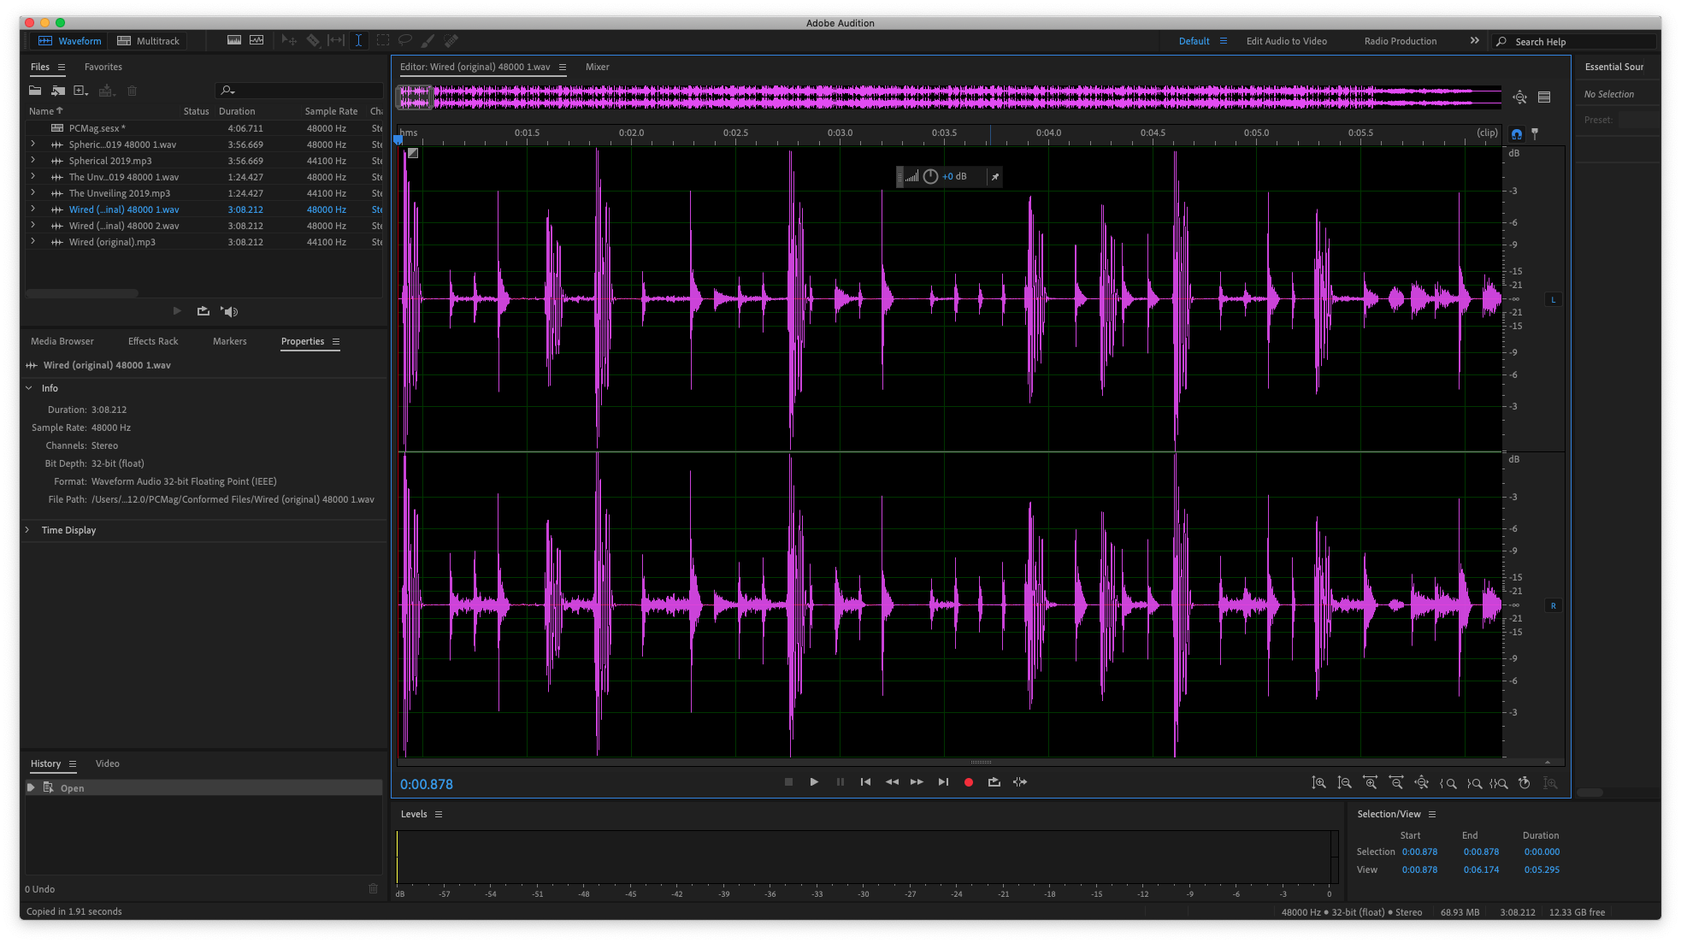Select the Slip tool

tap(336, 40)
